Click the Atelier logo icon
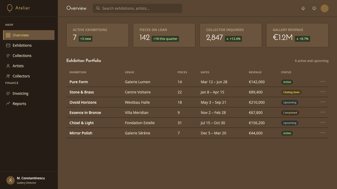The width and height of the screenshot is (337, 189). pos(10,8)
